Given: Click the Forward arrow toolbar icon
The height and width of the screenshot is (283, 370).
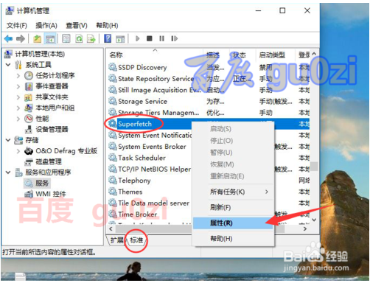Looking at the screenshot, I should [x=21, y=39].
